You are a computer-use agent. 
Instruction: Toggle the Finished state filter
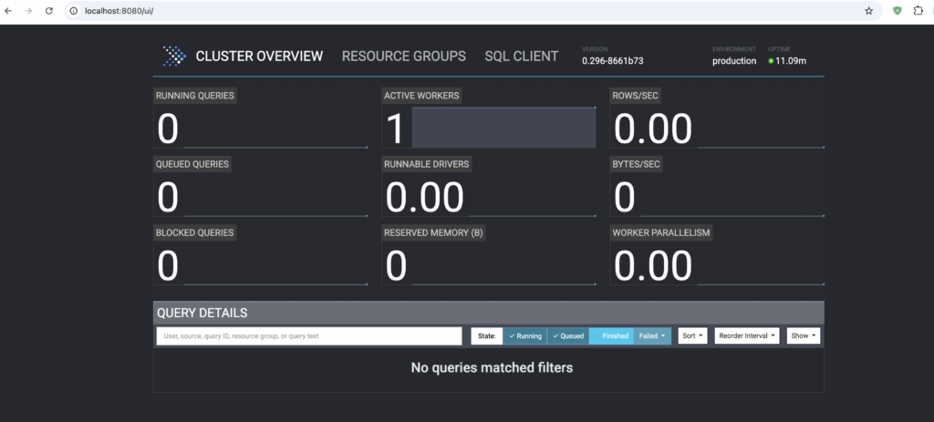611,335
